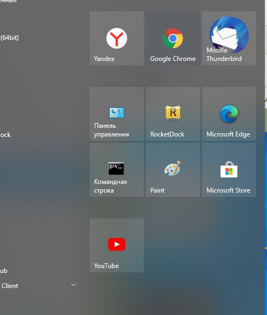
Task: Launch the Paint tile
Action: point(173,170)
